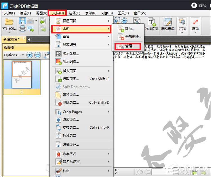This screenshot has width=211, height=177.
Task: Open the 文件(F) menu
Action: coord(9,13)
